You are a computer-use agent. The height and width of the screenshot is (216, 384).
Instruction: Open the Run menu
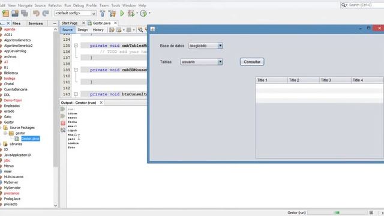68,5
